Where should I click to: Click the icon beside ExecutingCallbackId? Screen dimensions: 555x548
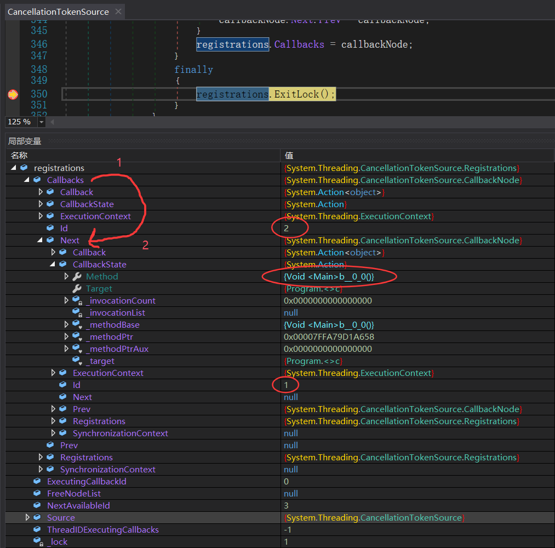click(36, 481)
